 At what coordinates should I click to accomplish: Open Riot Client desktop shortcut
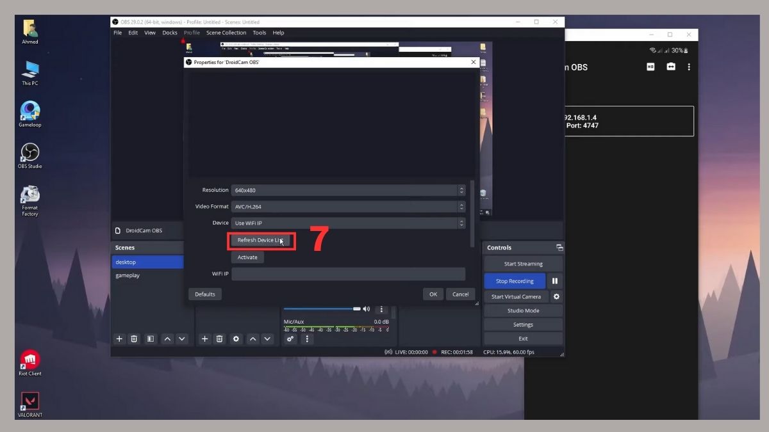click(30, 363)
